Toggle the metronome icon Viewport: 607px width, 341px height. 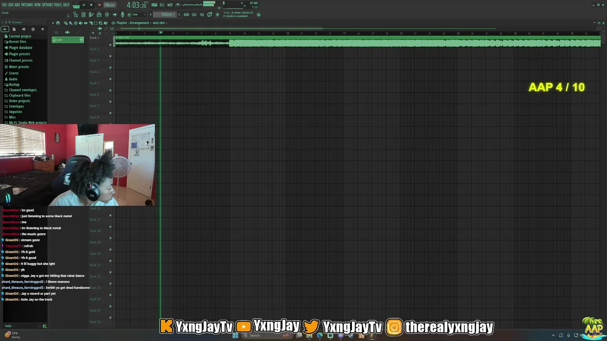point(177,5)
